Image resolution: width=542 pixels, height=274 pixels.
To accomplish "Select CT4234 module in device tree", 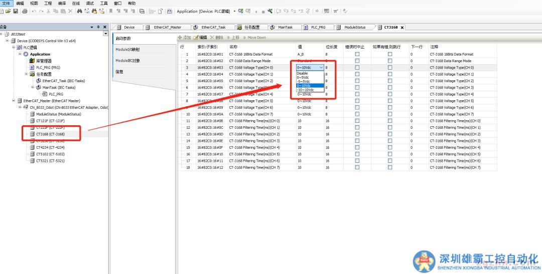I will pos(50,148).
